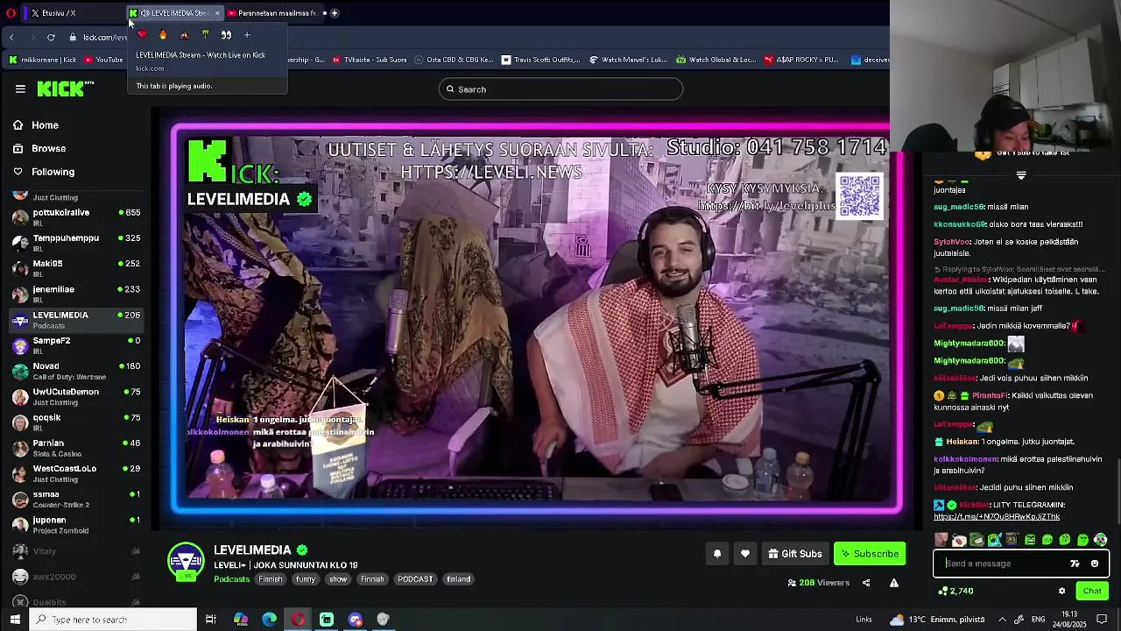Screen dimensions: 1121x631
Task: Click the Opera browser menu logo
Action: click(11, 13)
